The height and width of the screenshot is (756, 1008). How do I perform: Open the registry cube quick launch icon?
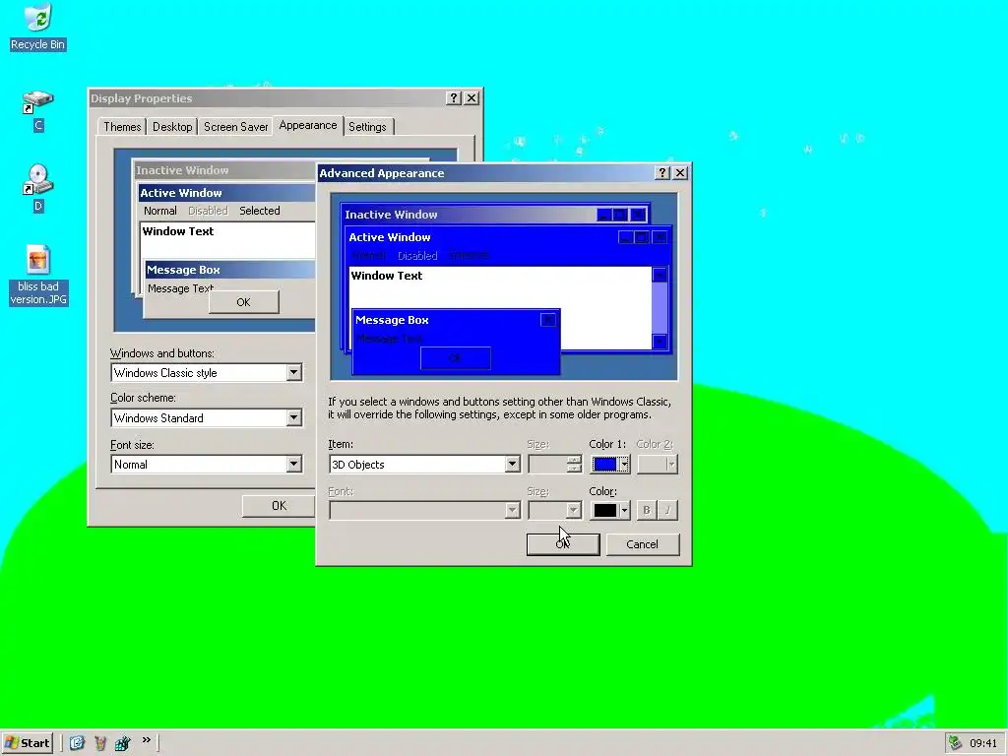click(x=123, y=743)
